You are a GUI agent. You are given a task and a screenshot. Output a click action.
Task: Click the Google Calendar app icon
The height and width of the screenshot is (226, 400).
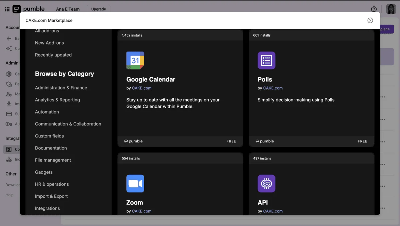click(x=135, y=60)
